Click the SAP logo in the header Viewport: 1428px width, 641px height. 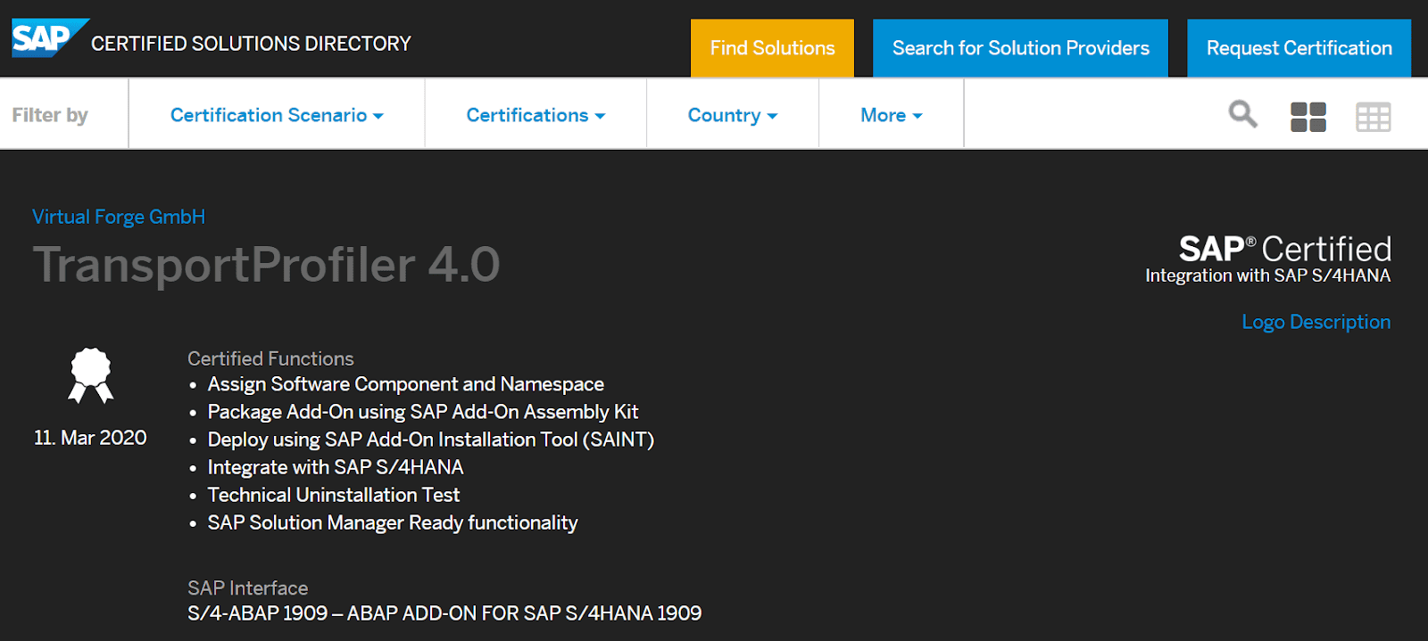click(x=46, y=38)
